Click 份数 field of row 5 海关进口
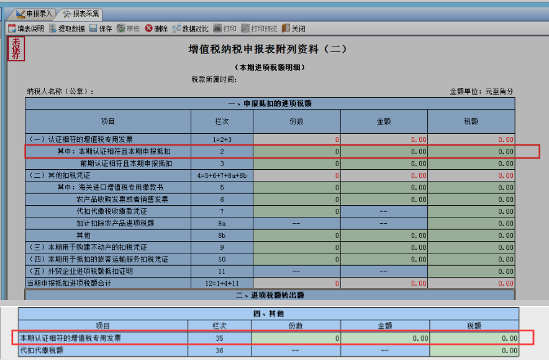 pyautogui.click(x=297, y=188)
